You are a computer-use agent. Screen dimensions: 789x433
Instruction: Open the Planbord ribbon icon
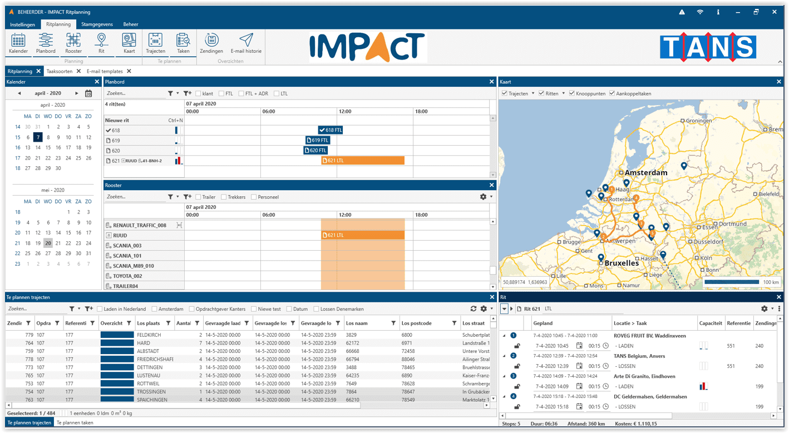[46, 43]
